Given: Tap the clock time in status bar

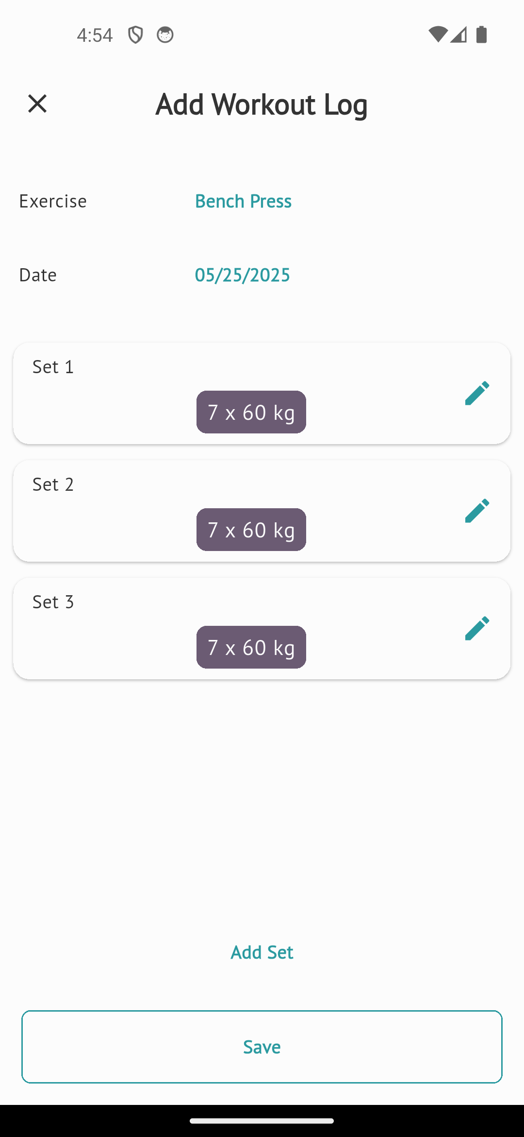Looking at the screenshot, I should point(95,35).
